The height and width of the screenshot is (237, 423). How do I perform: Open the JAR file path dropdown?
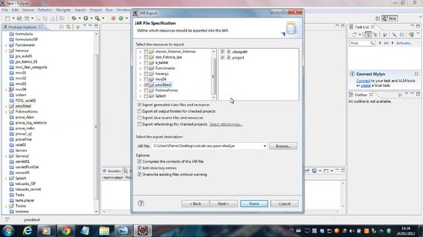point(264,146)
